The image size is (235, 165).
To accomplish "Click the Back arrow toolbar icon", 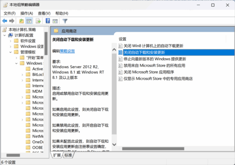I will click(5, 21).
